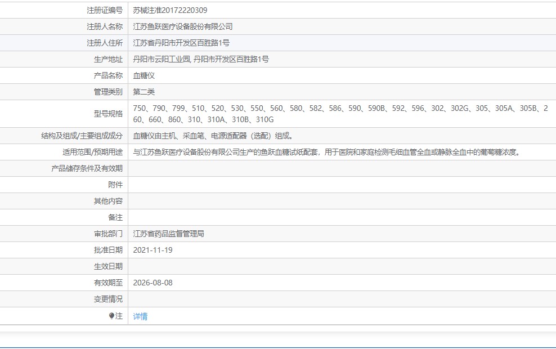
Task: Click the 变更情况 label
Action: pyautogui.click(x=108, y=299)
